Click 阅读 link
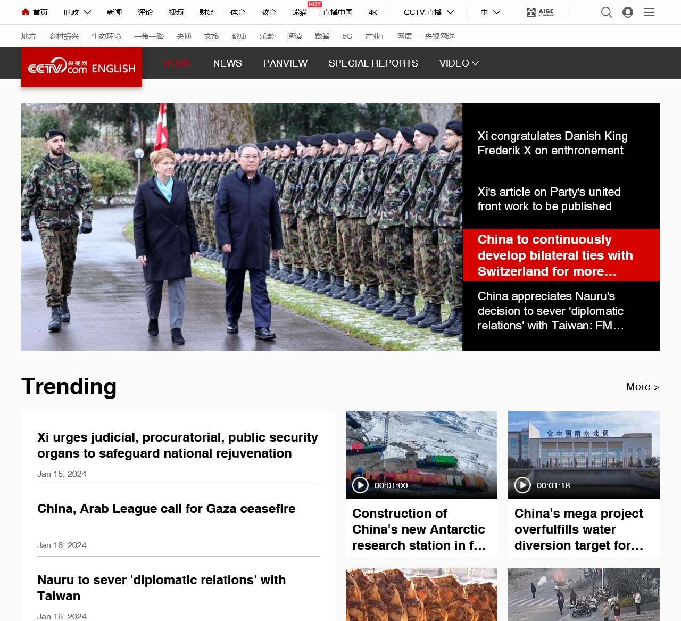This screenshot has width=681, height=621. pos(295,36)
